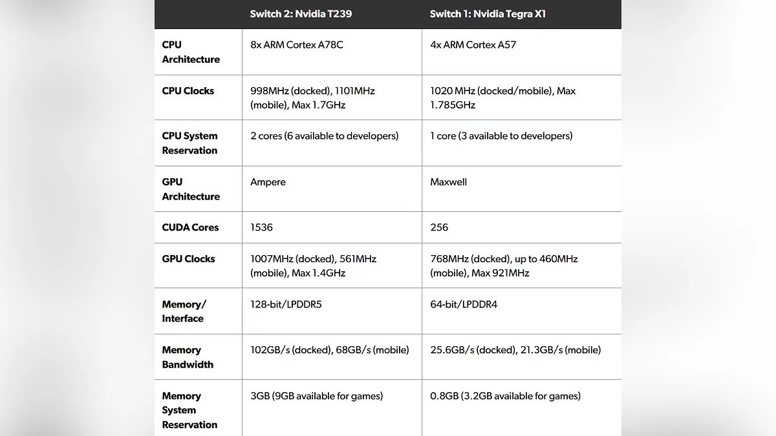Image resolution: width=776 pixels, height=436 pixels.
Task: Select the "CPU System Reservation" row label
Action: point(189,143)
